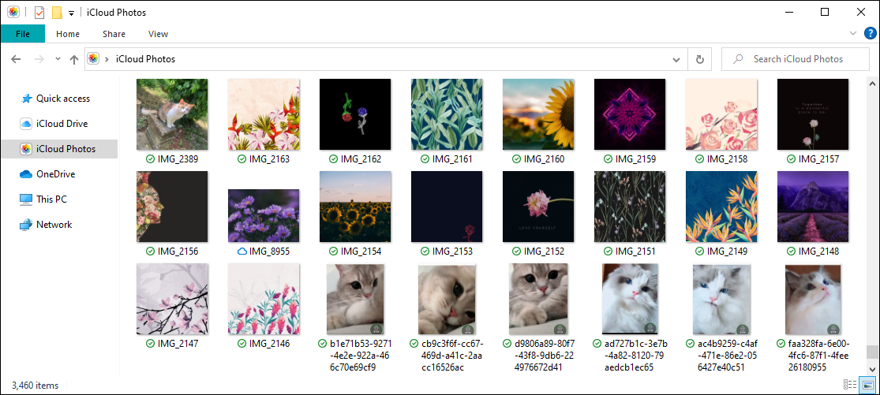The width and height of the screenshot is (880, 395).
Task: Select the IMG_2149 bird of paradise thumbnail
Action: (721, 207)
